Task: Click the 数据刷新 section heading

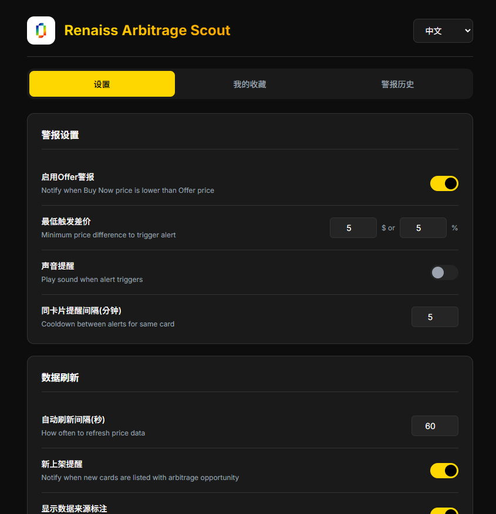Action: [60, 377]
